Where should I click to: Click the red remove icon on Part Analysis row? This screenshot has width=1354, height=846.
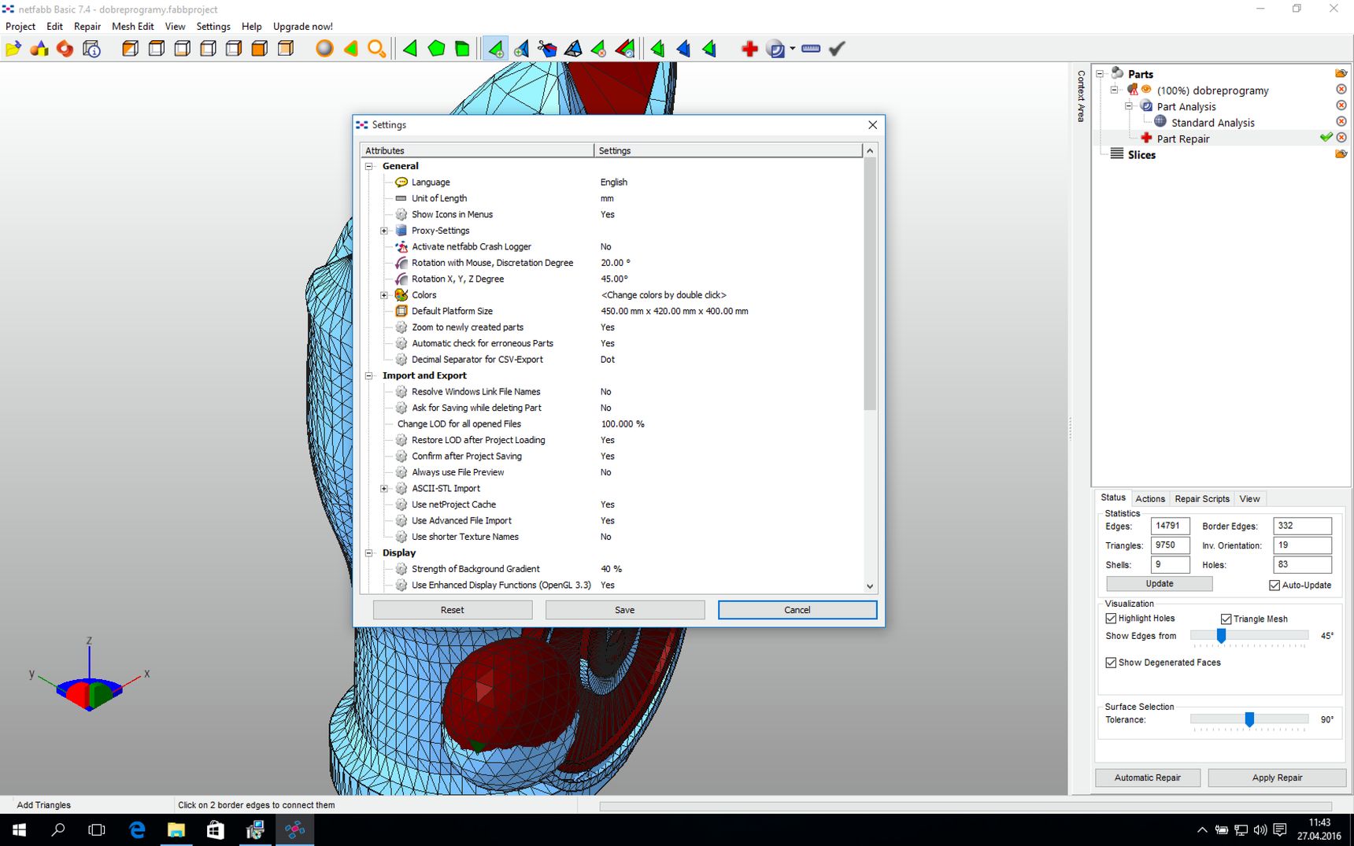[x=1341, y=105]
